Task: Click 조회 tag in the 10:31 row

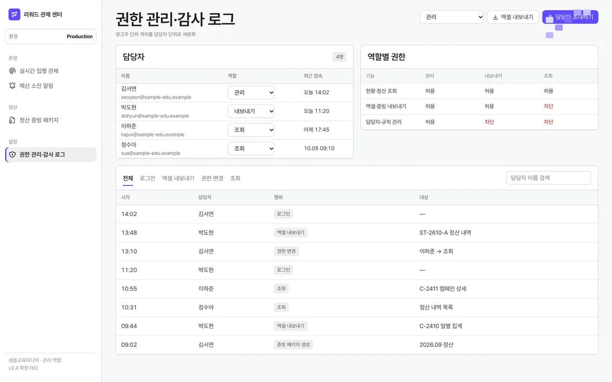Action: point(281,307)
